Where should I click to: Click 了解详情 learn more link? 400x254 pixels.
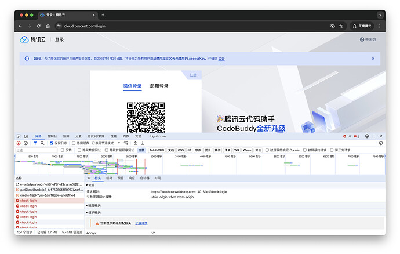coord(141,223)
